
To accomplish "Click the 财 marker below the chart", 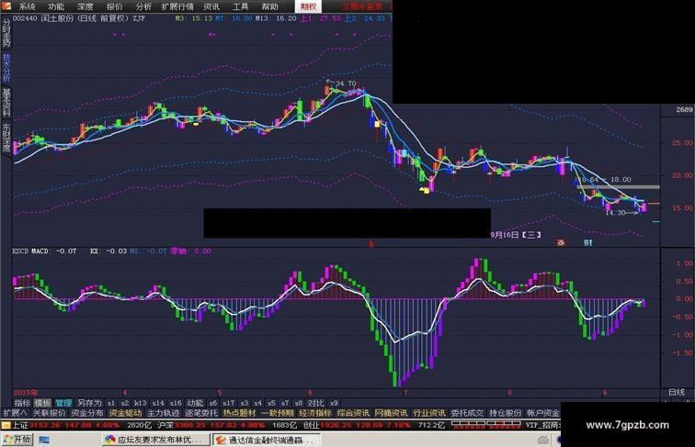I will (x=587, y=242).
